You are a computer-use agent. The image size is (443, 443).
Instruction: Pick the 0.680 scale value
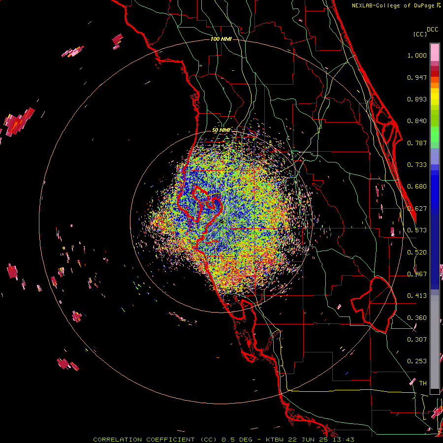click(417, 187)
